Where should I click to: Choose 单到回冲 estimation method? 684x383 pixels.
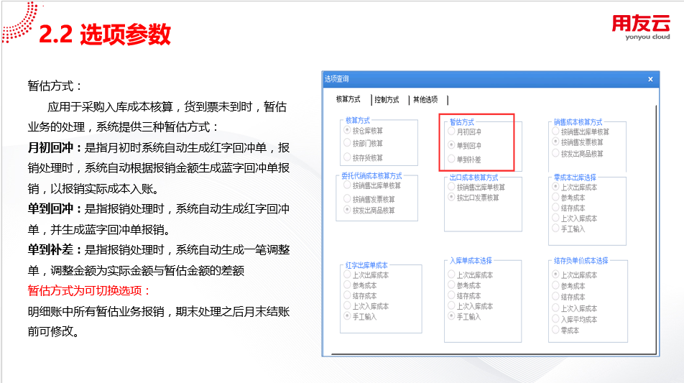tap(452, 145)
